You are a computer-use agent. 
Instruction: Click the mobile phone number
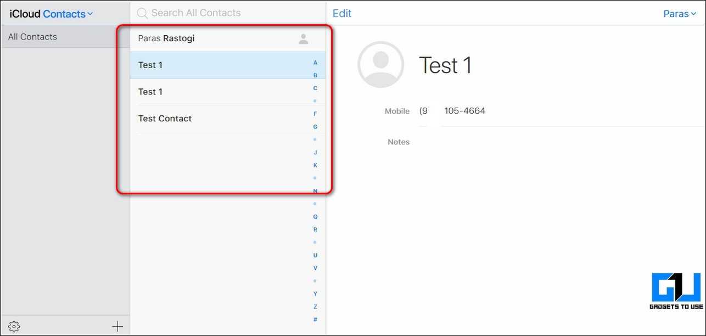point(452,111)
